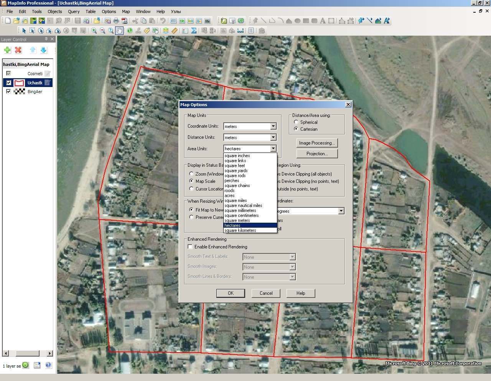Click the layer list horizontal scrollbar
491x381 pixels.
coord(28,353)
